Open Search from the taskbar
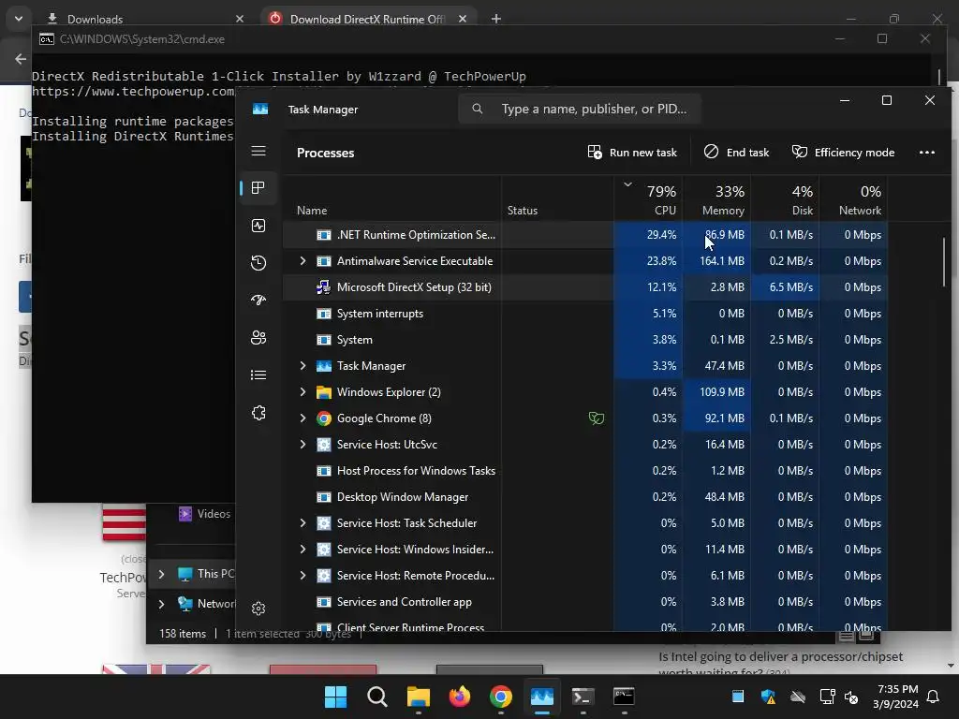959x719 pixels. pos(376,697)
